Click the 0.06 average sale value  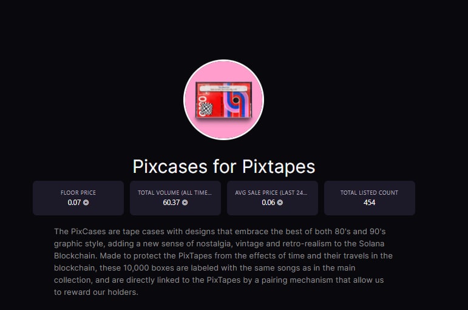268,203
